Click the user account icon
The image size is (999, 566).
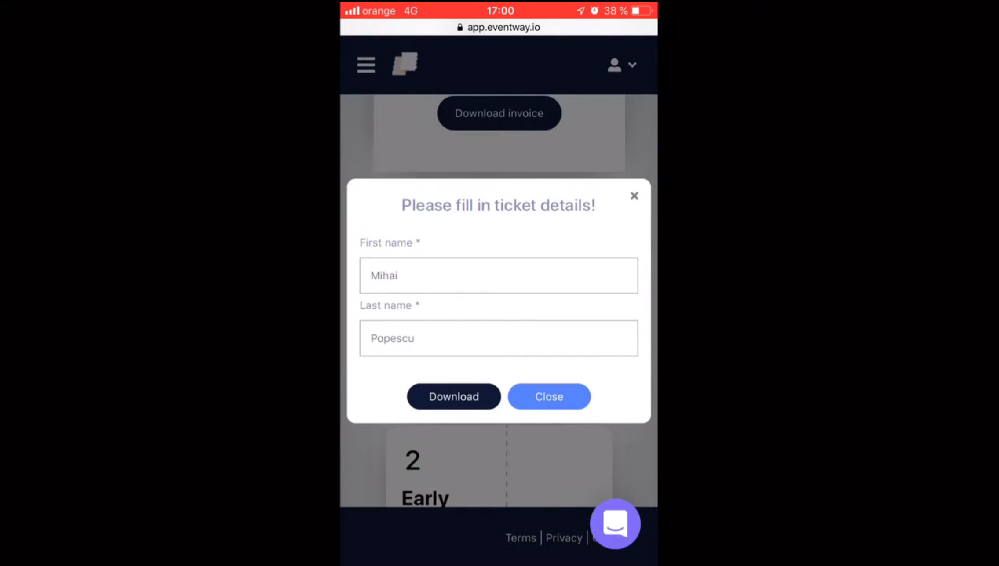(615, 65)
